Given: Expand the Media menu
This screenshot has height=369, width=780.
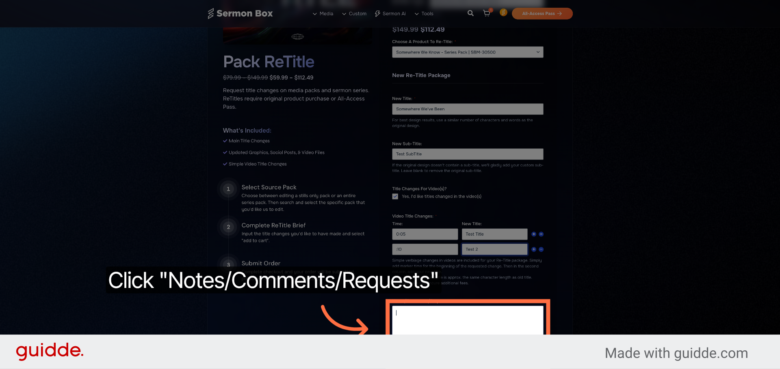Looking at the screenshot, I should tap(323, 14).
